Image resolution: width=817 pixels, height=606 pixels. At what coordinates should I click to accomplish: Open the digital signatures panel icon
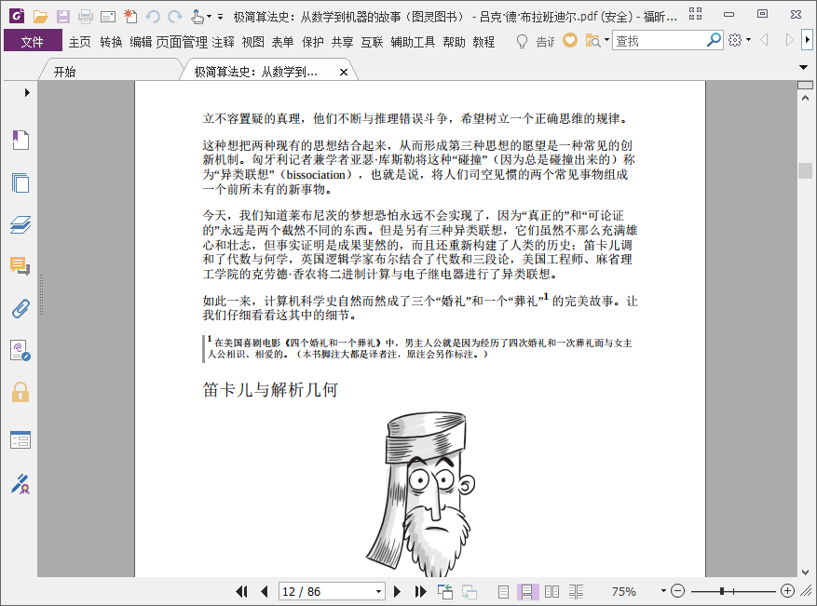(20, 350)
